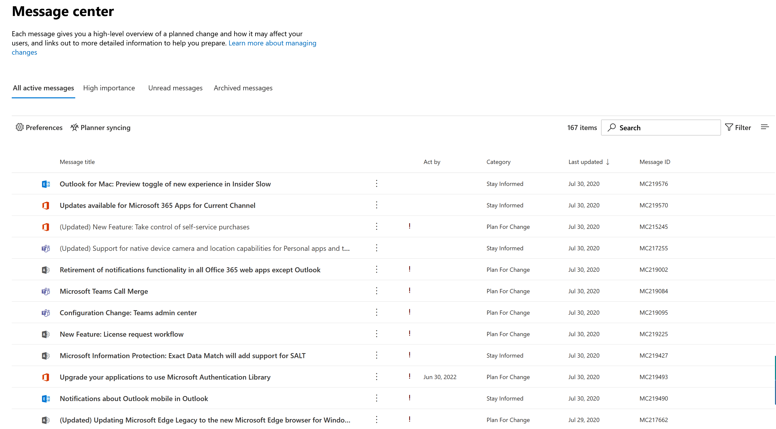Click high importance mark on Teams Call Merge row

coord(409,290)
